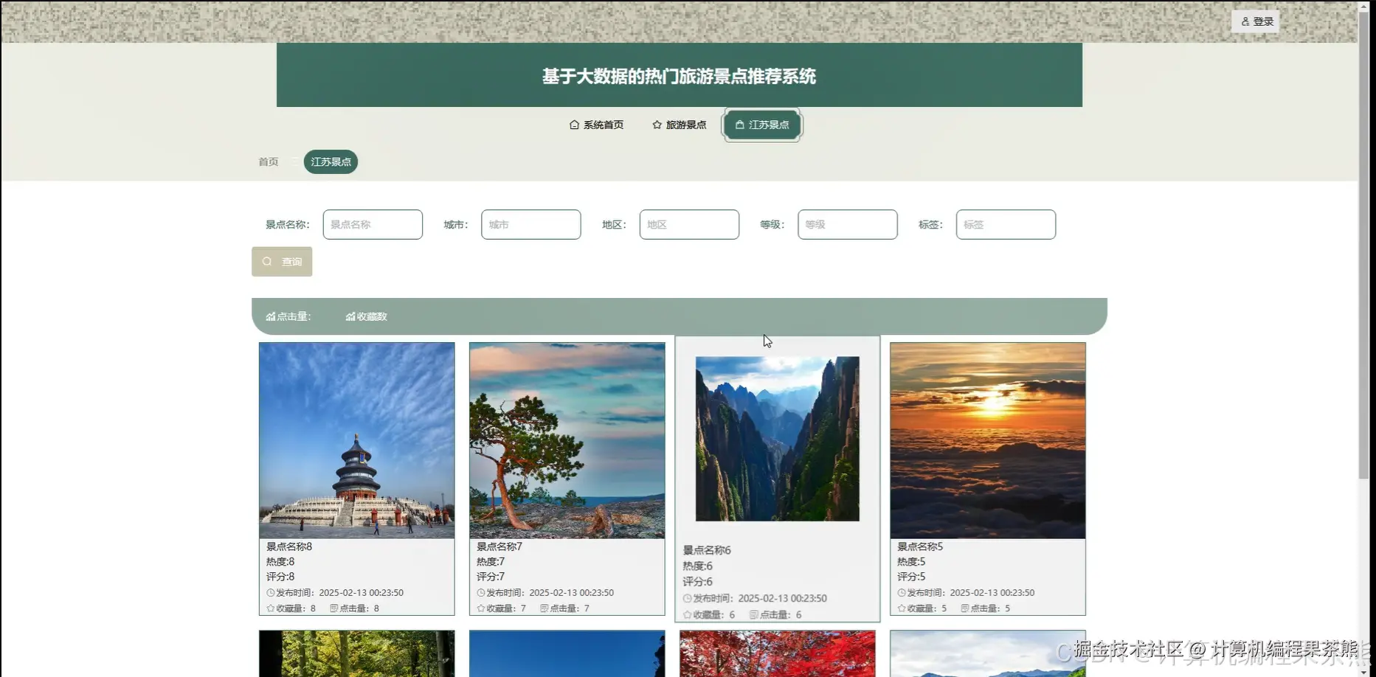Screen dimensions: 1376x677
Task: Toggle the 收藏量 star on 景点名称6 card
Action: (x=687, y=614)
